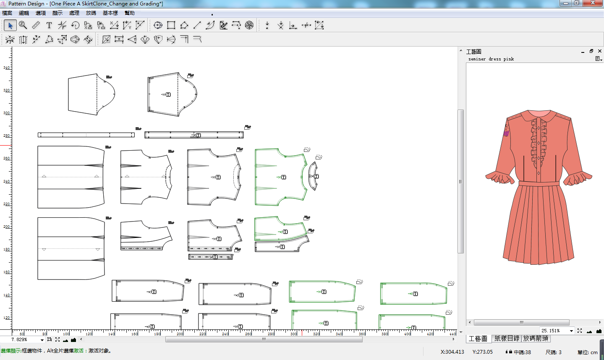
Task: Click the fit-to-screen icon beside canvas zoom
Action: coord(58,340)
